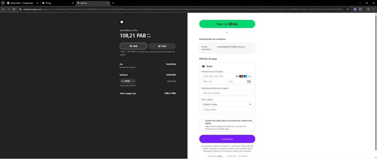
Task: Switch to the Argil Inc tab
Action: (x=93, y=3)
